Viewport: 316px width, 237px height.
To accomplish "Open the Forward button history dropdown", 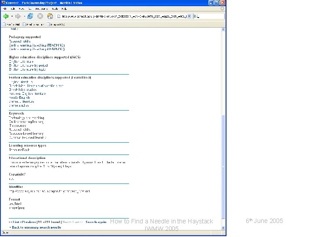I will (x=24, y=16).
